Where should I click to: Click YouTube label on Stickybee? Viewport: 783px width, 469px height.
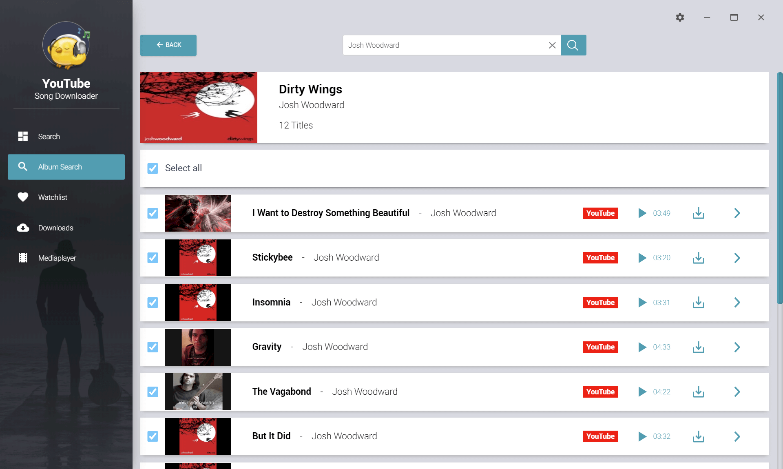(x=600, y=257)
